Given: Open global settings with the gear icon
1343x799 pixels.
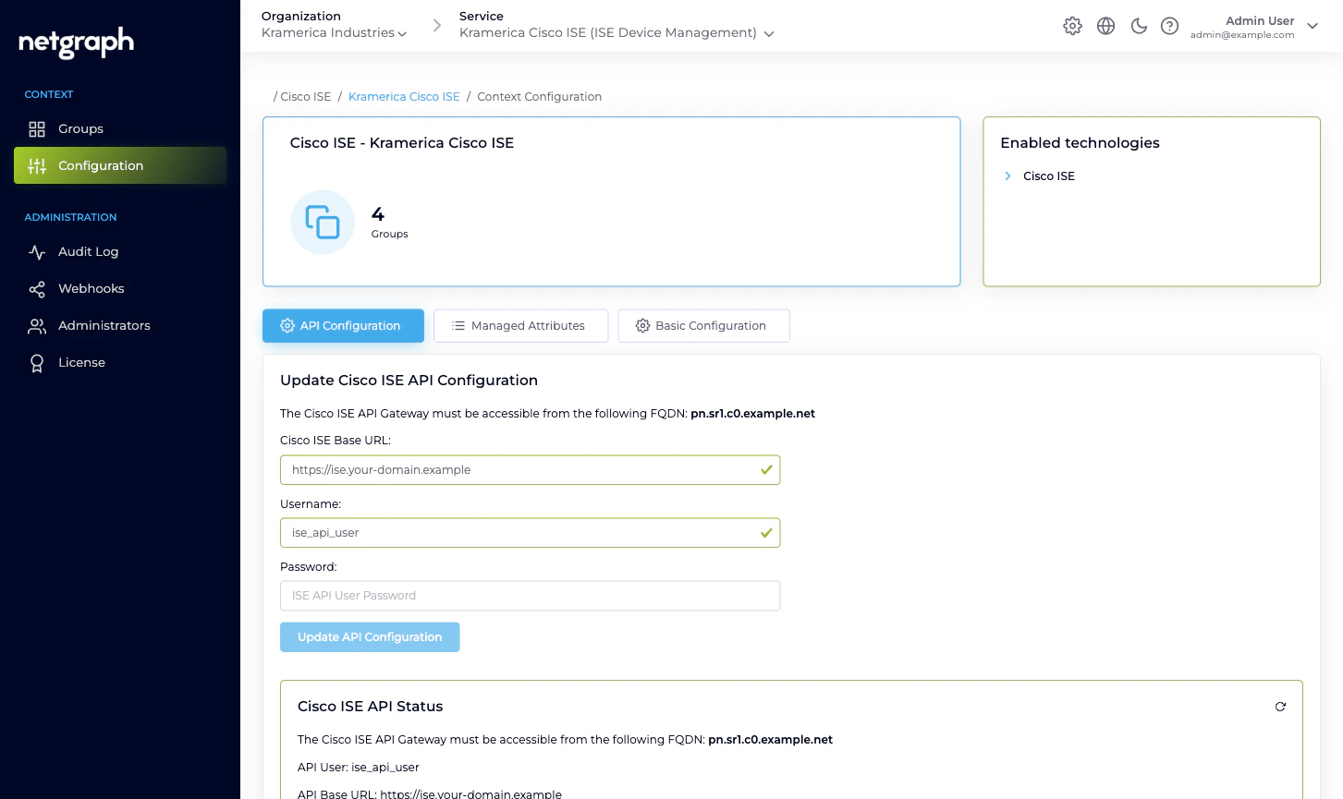Looking at the screenshot, I should click(x=1072, y=26).
